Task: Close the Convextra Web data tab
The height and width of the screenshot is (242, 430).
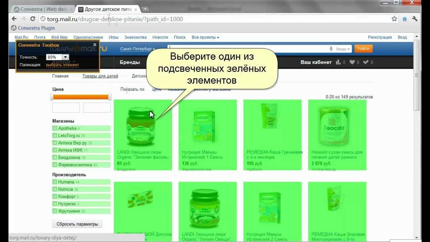Action: pos(71,9)
